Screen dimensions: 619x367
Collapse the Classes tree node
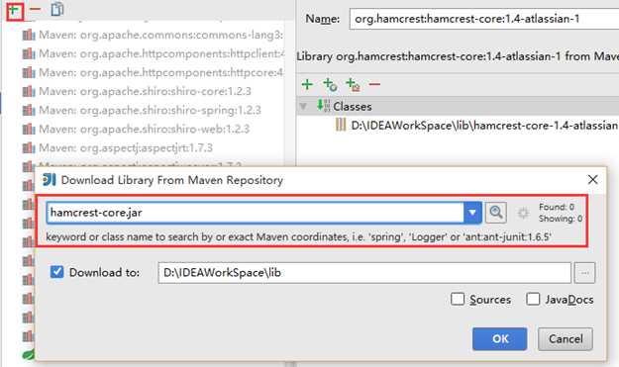303,107
